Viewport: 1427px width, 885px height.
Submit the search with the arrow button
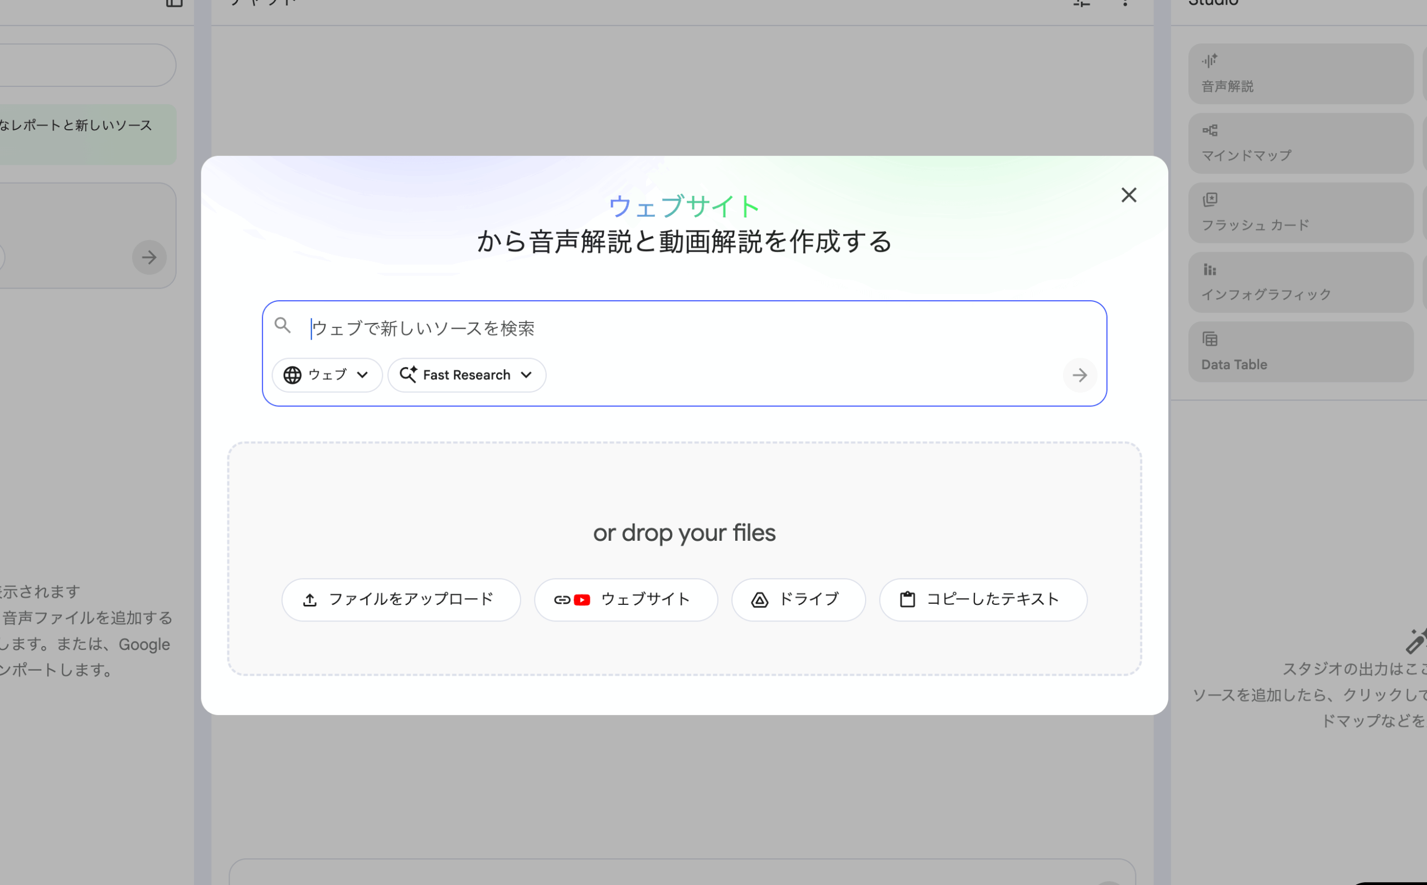coord(1080,375)
